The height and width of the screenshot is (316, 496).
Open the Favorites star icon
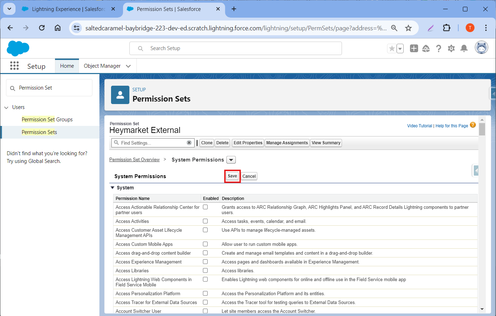pos(392,49)
